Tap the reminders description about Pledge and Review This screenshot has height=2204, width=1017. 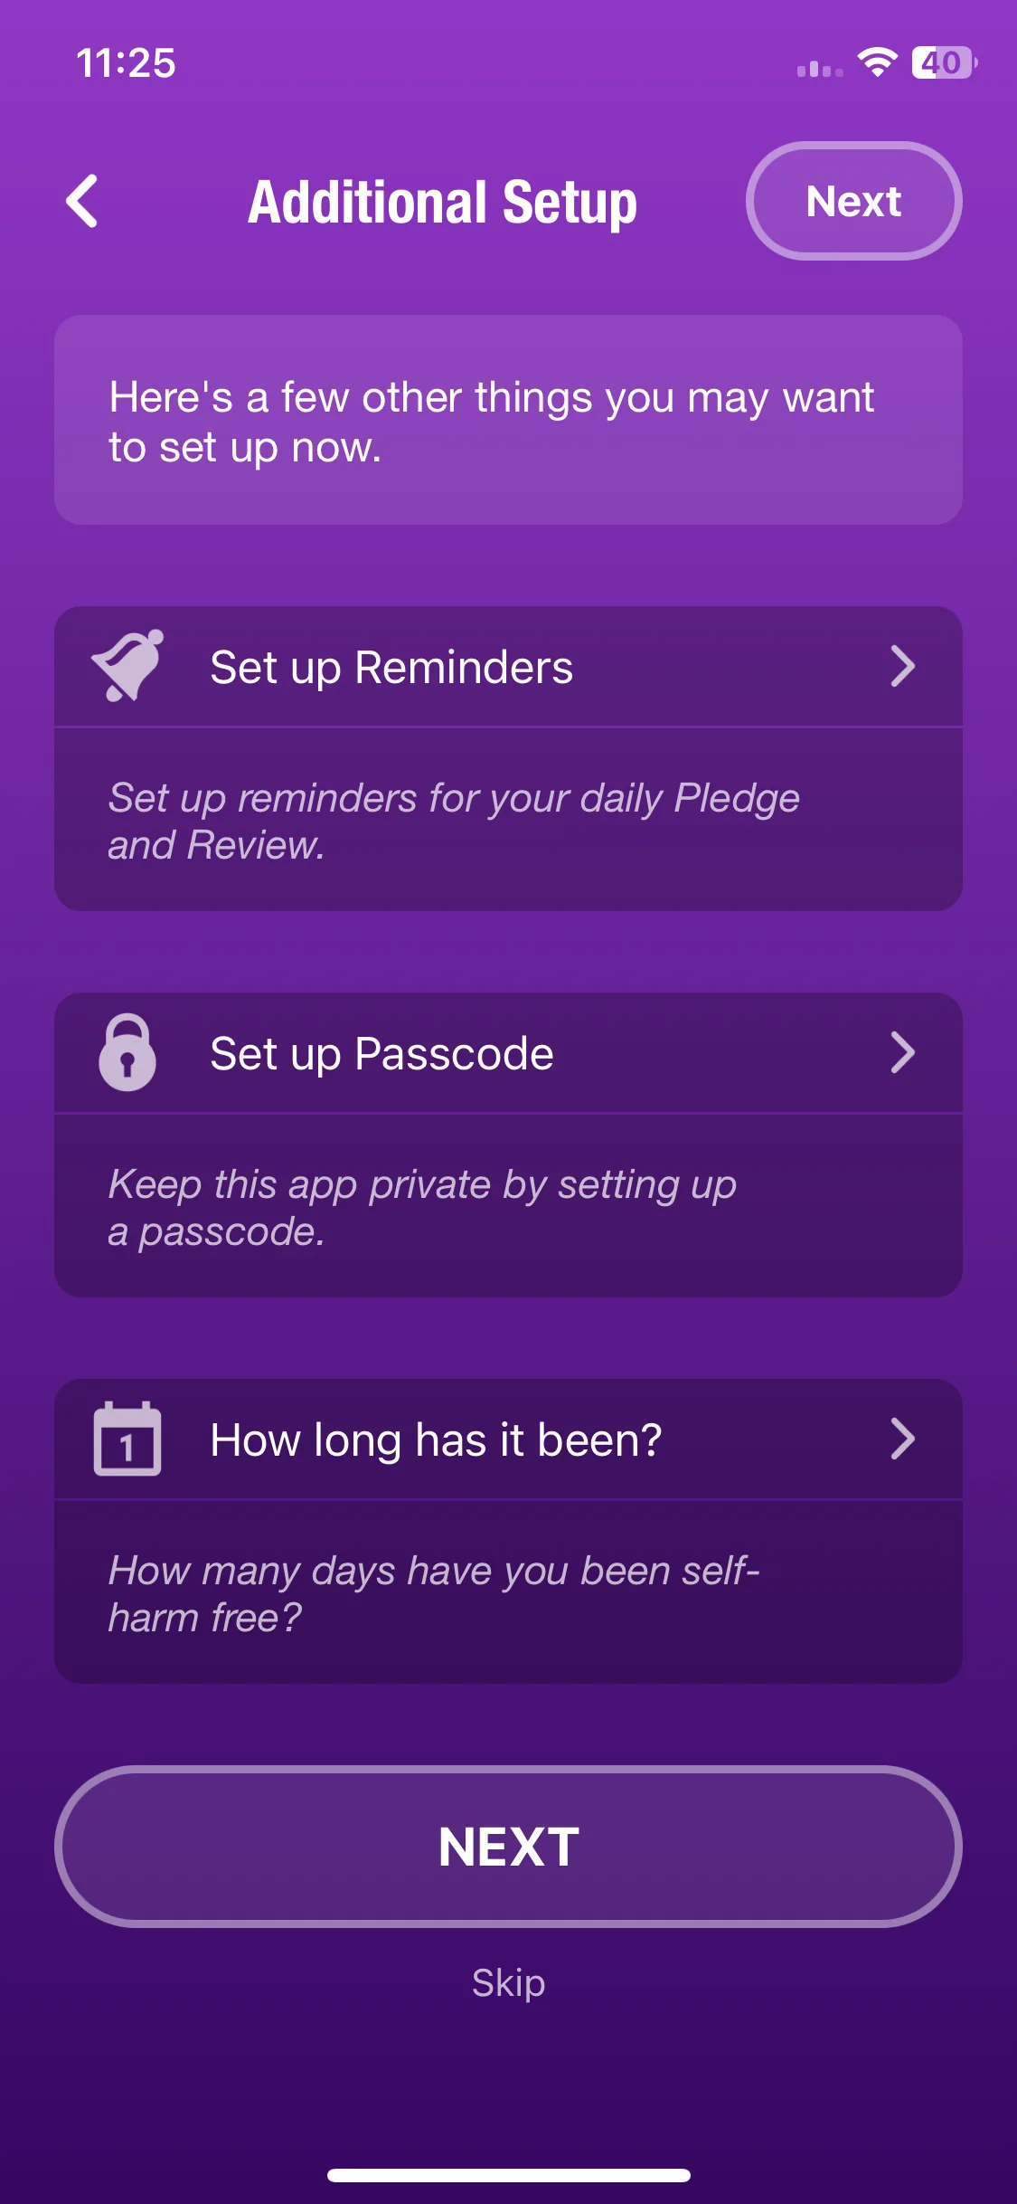click(454, 821)
